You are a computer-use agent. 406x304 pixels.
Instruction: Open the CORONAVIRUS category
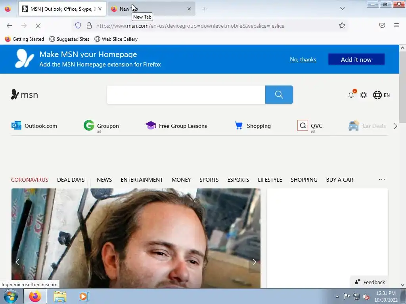[x=30, y=180]
